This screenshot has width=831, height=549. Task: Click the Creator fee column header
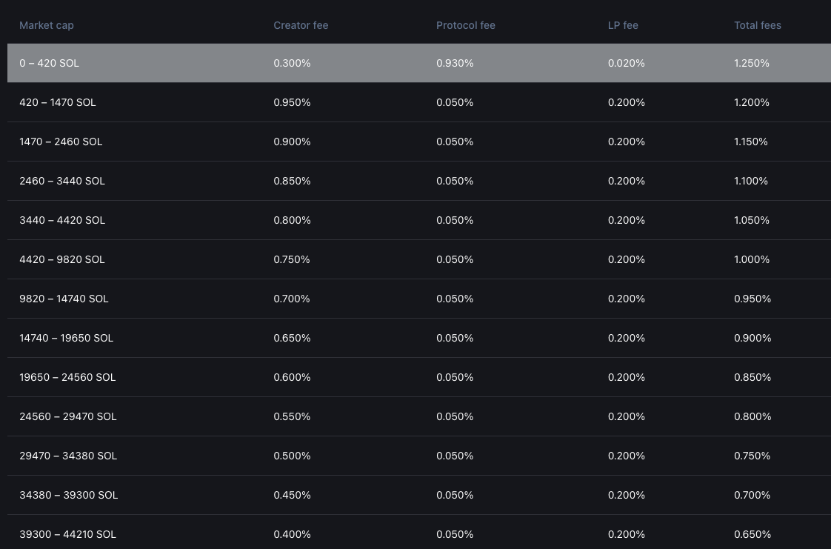coord(301,25)
